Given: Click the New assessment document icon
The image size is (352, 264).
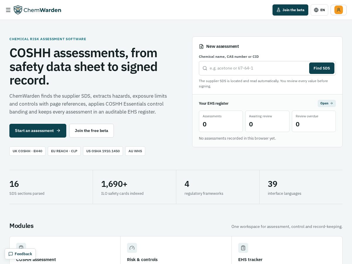Looking at the screenshot, I should pyautogui.click(x=201, y=46).
